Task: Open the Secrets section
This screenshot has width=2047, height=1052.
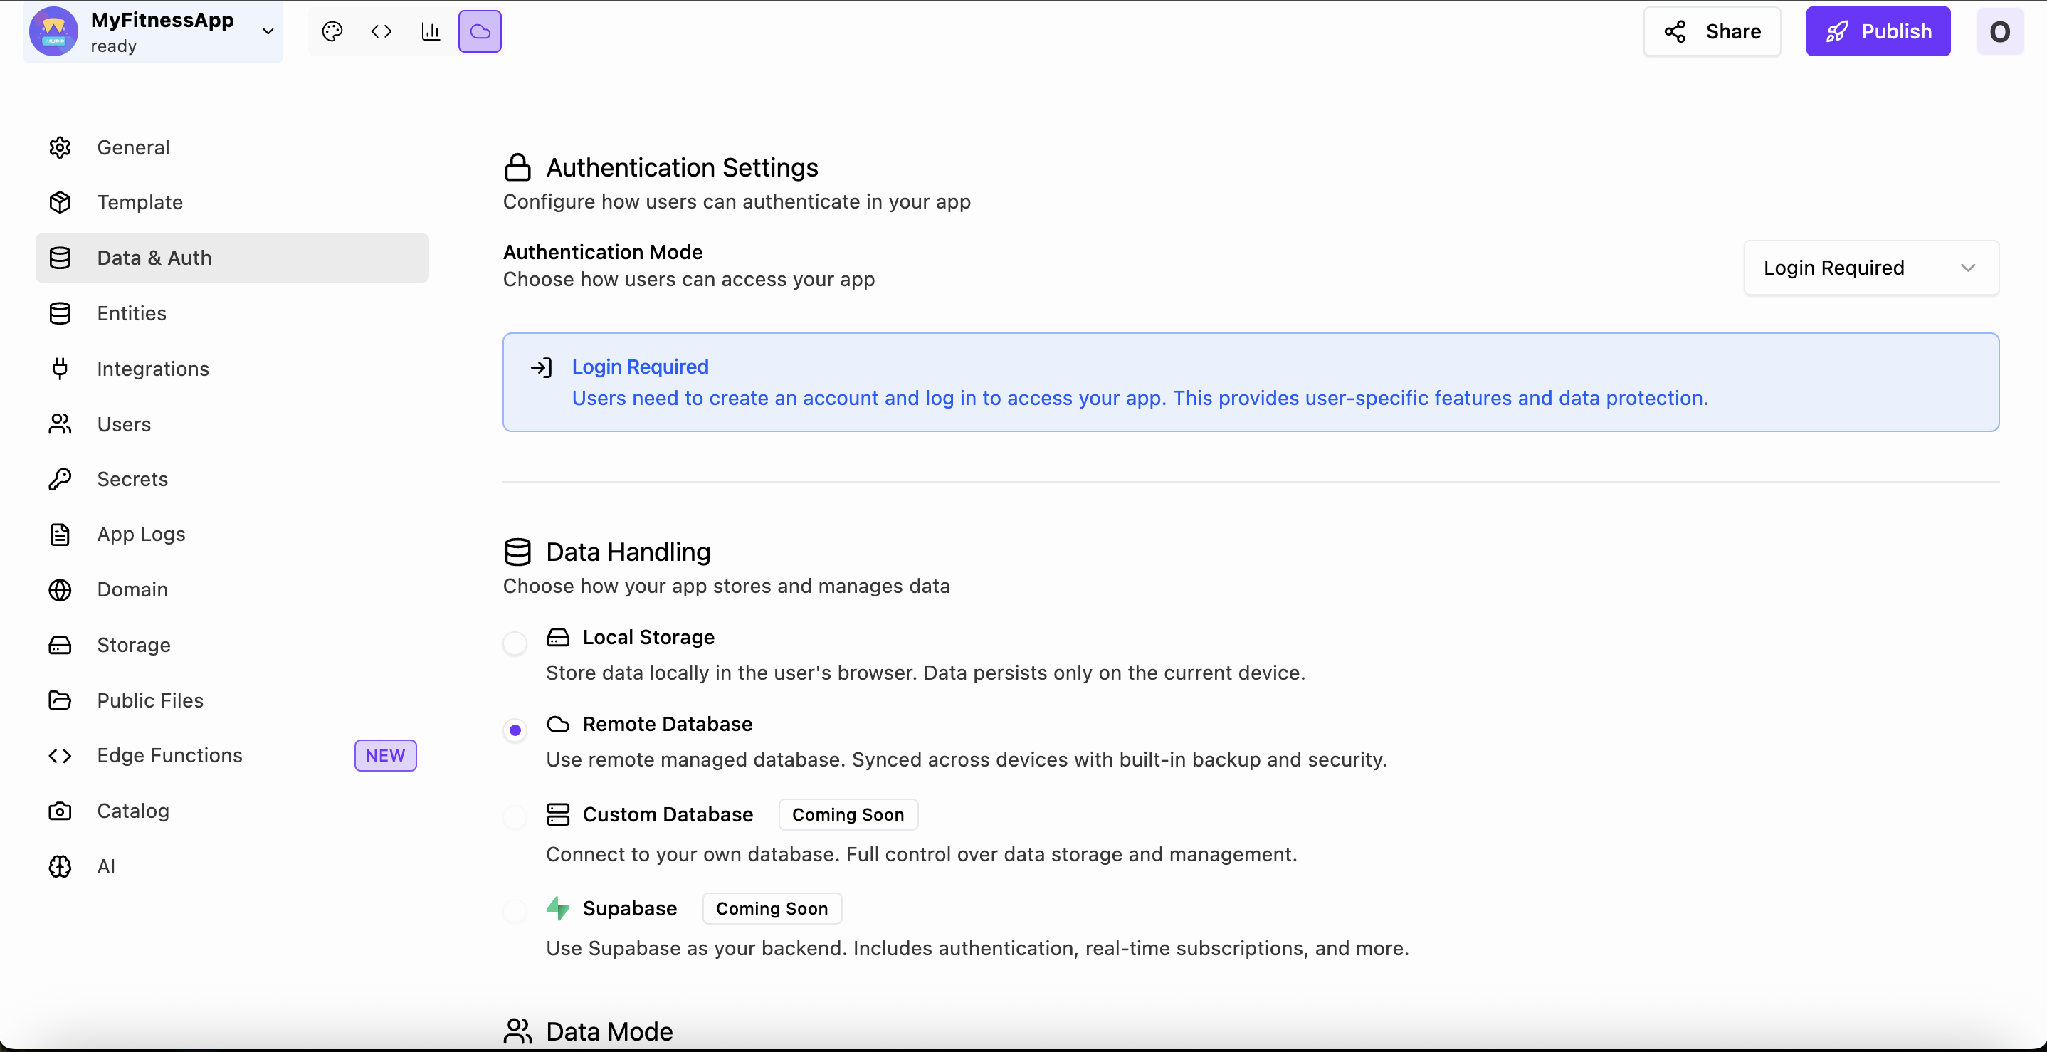Action: point(132,478)
